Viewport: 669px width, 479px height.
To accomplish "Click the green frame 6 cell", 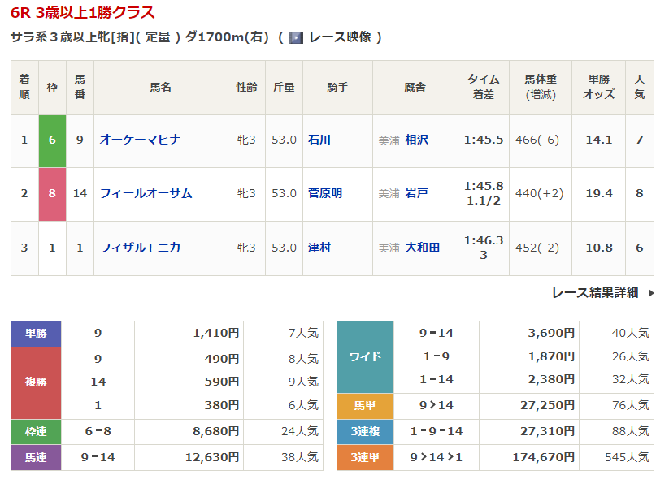I will 52,140.
